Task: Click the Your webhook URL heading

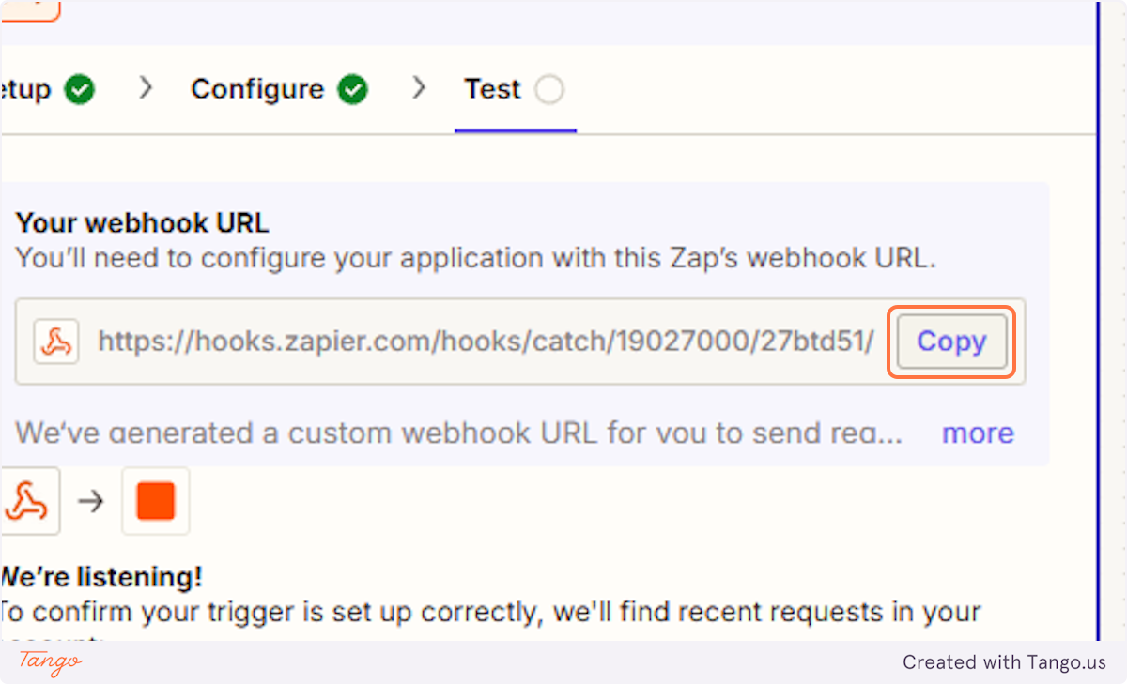Action: click(142, 223)
